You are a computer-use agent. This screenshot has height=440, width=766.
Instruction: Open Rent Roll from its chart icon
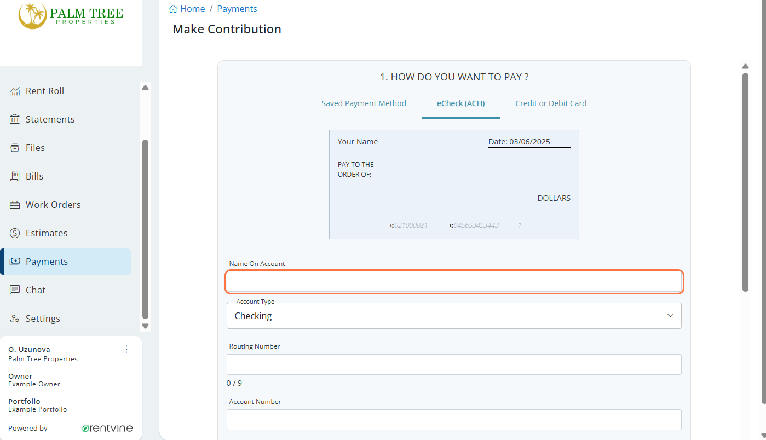tap(15, 91)
